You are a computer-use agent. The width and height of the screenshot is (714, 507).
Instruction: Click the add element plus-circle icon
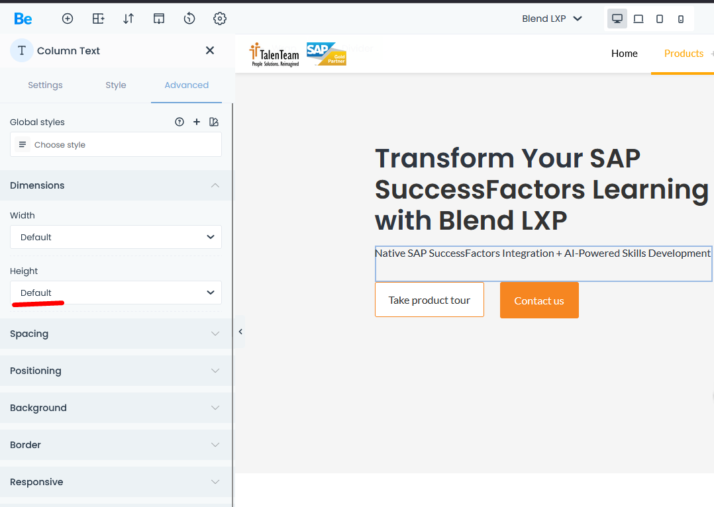click(68, 19)
